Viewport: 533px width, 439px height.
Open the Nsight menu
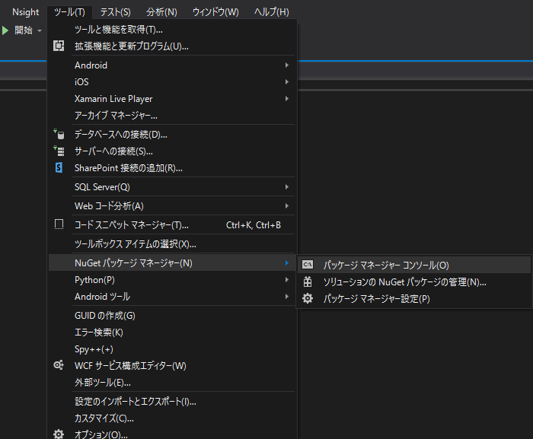tap(25, 12)
